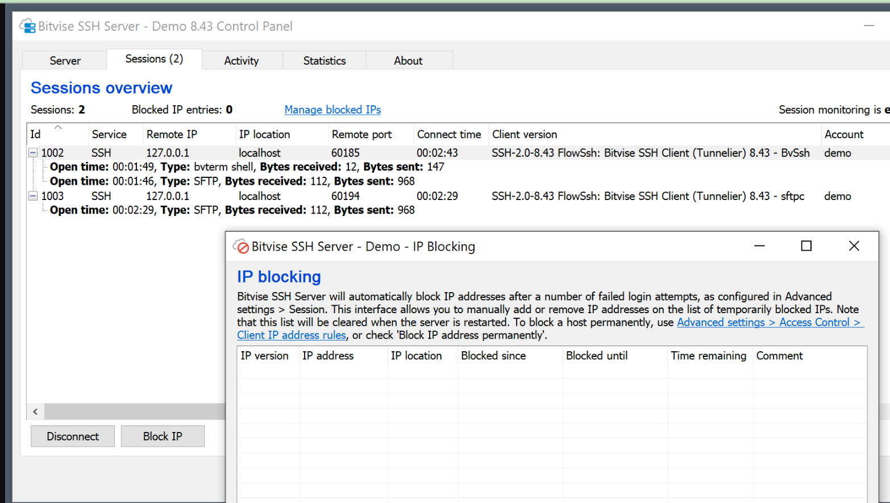Open the Activity tab
This screenshot has height=503, width=890.
tap(241, 60)
